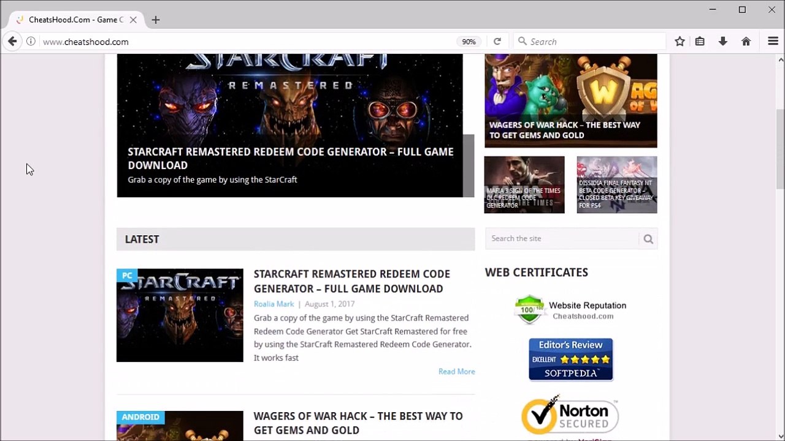785x441 pixels.
Task: Open the Firefox hamburger menu
Action: click(x=773, y=42)
